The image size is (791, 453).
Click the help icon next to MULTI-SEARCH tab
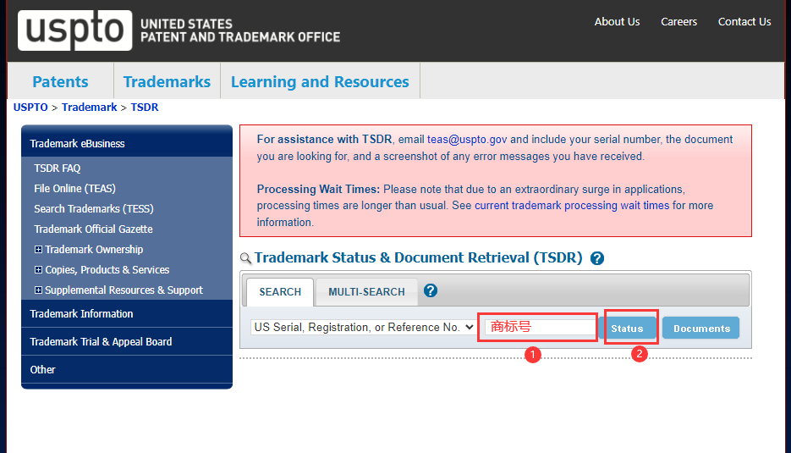431,291
